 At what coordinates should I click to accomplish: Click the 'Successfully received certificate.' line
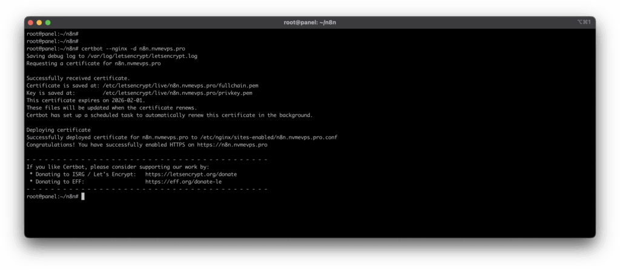(x=78, y=78)
